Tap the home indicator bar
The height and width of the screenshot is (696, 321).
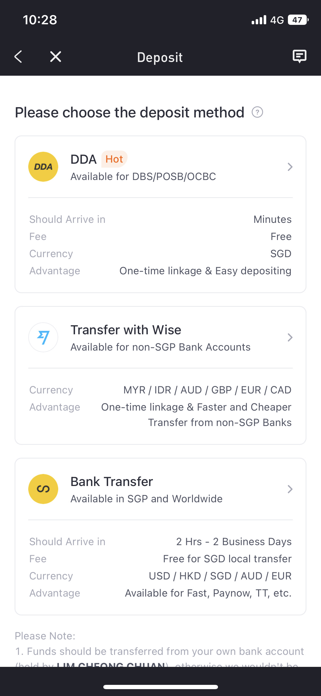point(161,687)
